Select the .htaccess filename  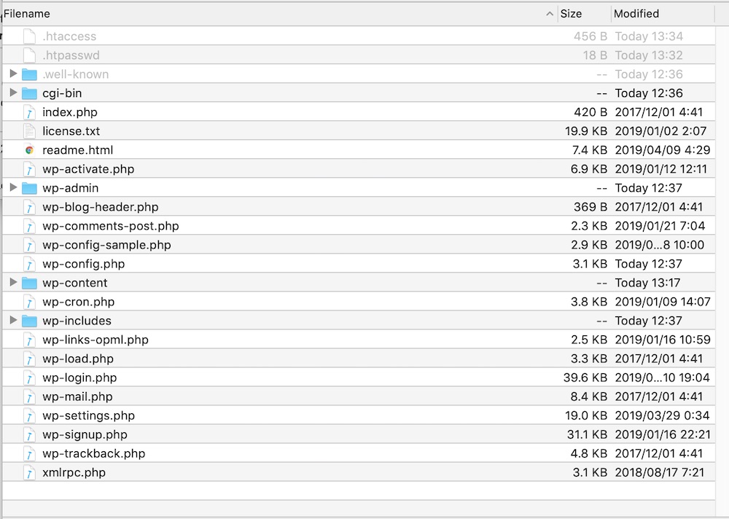[x=69, y=36]
